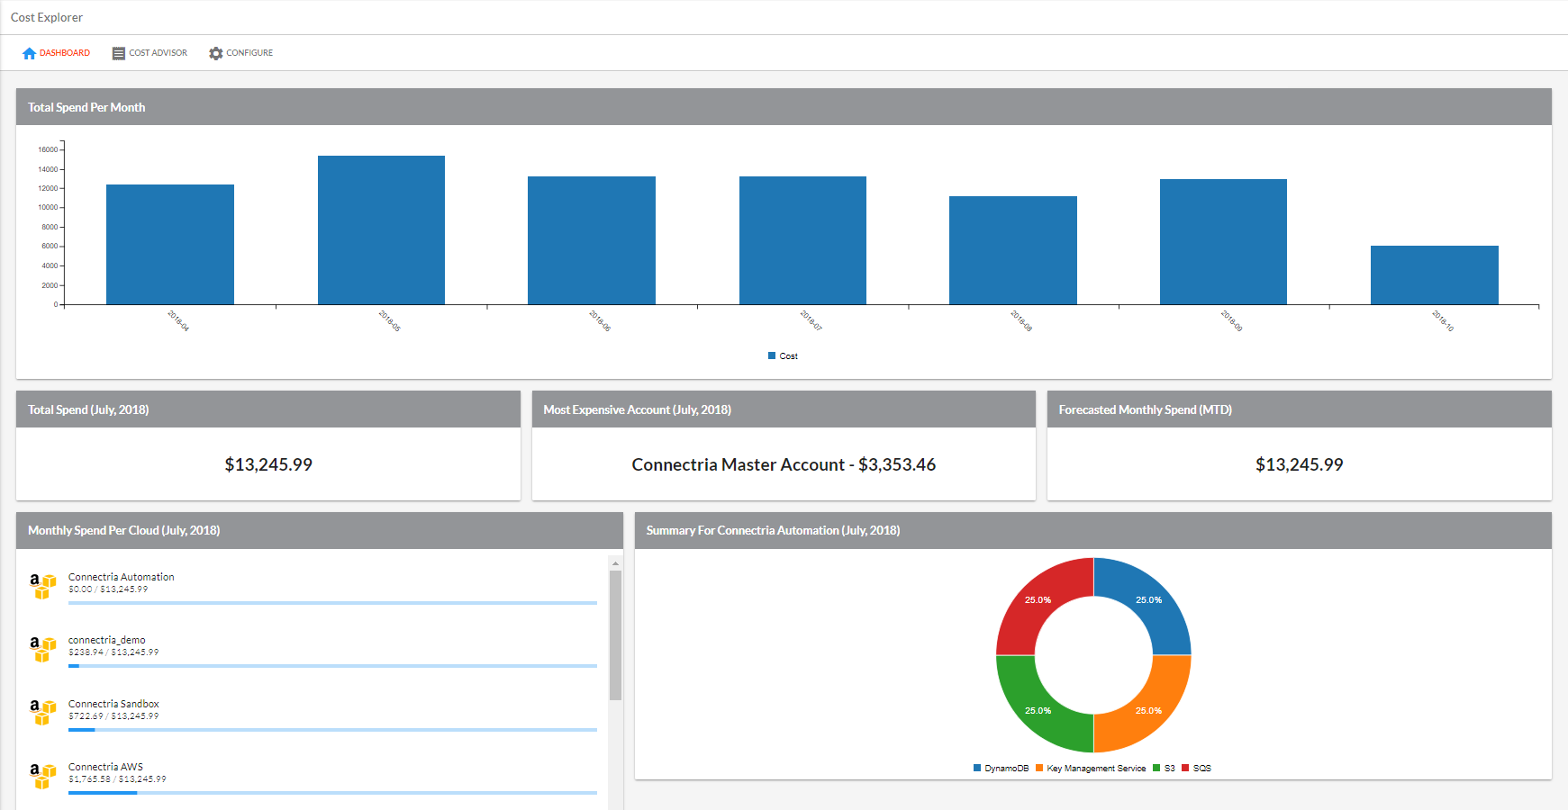The image size is (1568, 810).
Task: Click the 2018-08 bar in spend chart
Action: [1013, 250]
